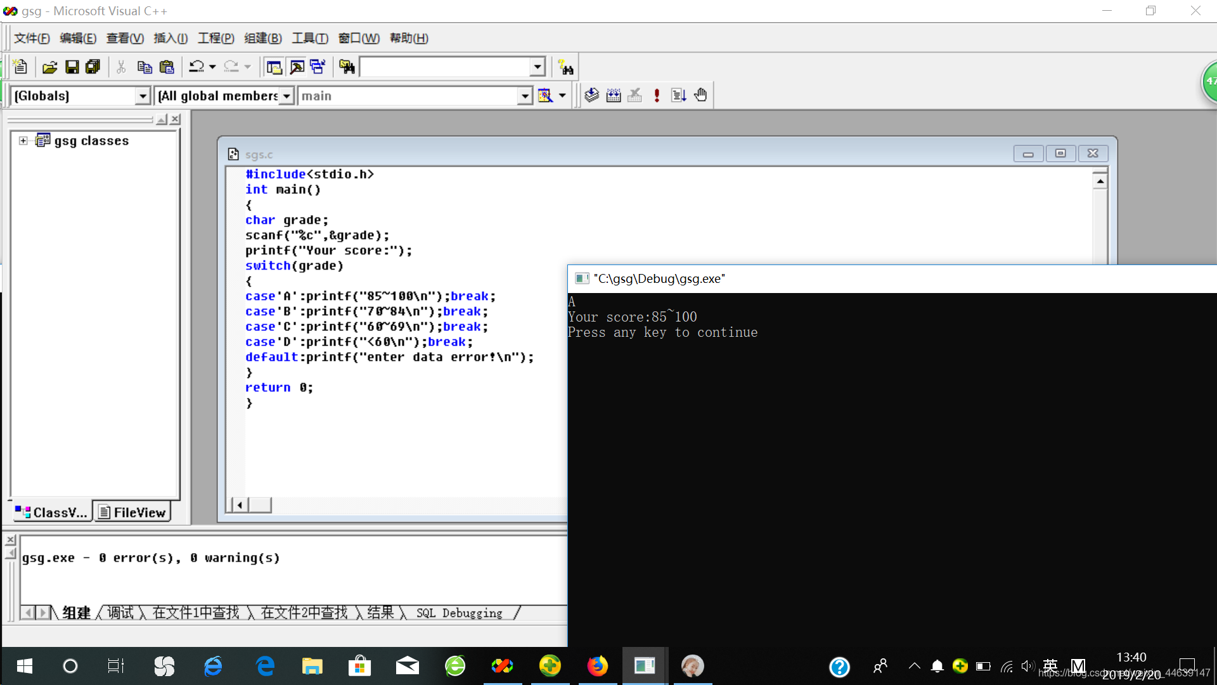Select the 结果 output tab

coord(380,613)
